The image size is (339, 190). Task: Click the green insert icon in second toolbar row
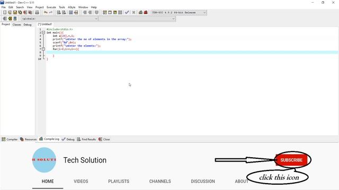[10, 19]
